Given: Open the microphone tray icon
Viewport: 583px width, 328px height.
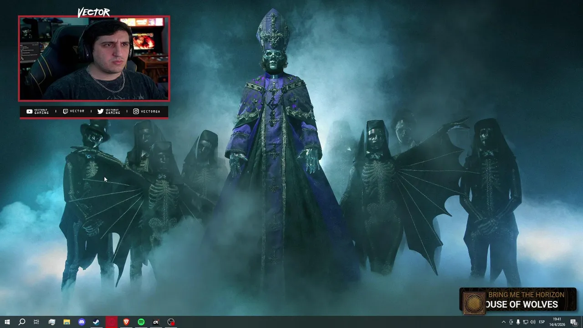Looking at the screenshot, I should coord(518,322).
